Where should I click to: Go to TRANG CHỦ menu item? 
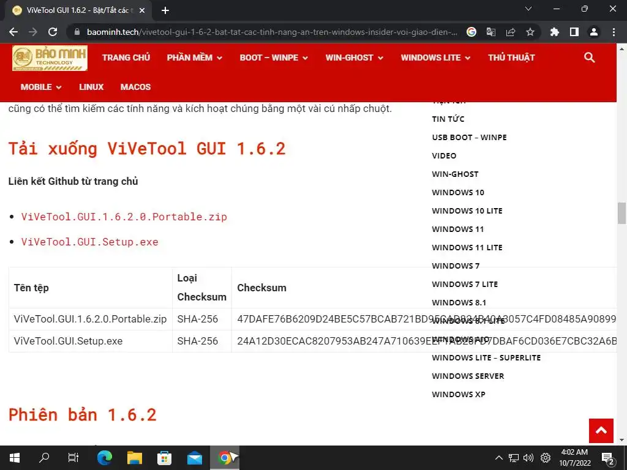(126, 58)
